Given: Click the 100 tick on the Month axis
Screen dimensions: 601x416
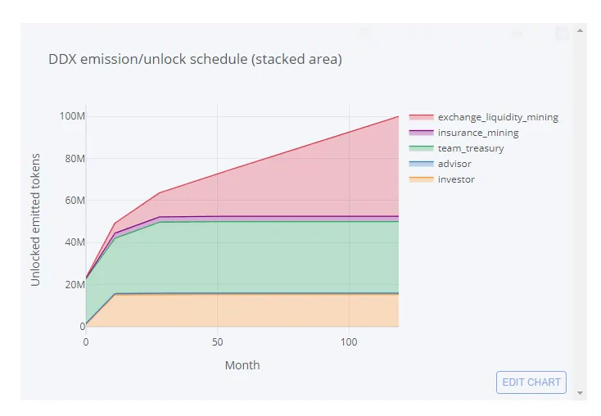Looking at the screenshot, I should [349, 341].
